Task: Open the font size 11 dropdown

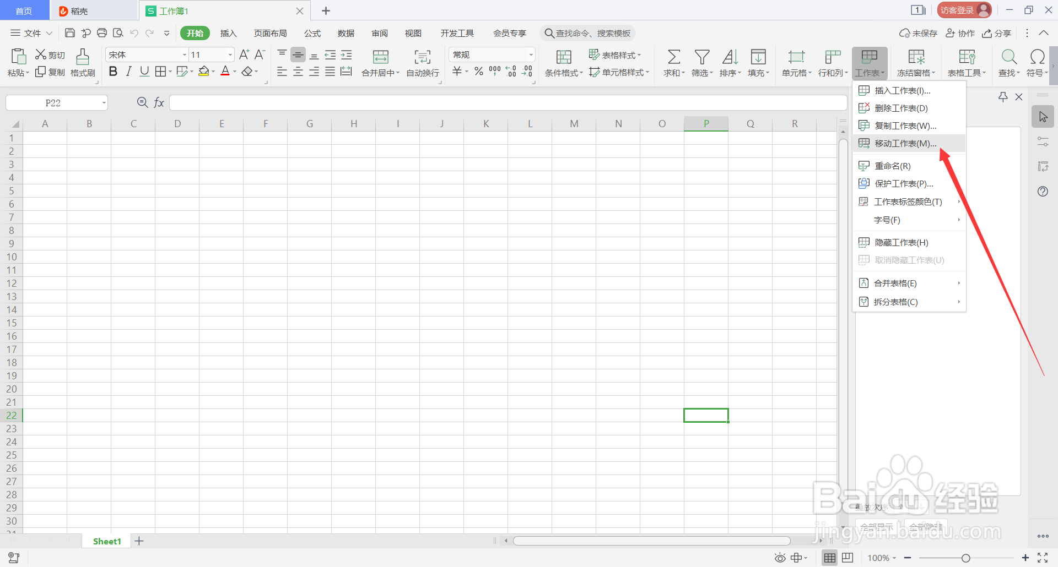Action: [x=230, y=54]
